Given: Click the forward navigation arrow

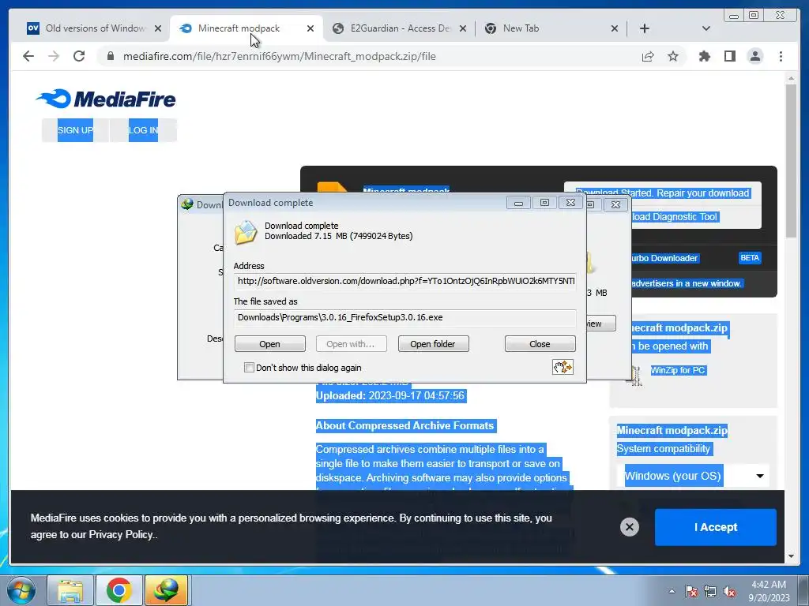Looking at the screenshot, I should [x=54, y=56].
